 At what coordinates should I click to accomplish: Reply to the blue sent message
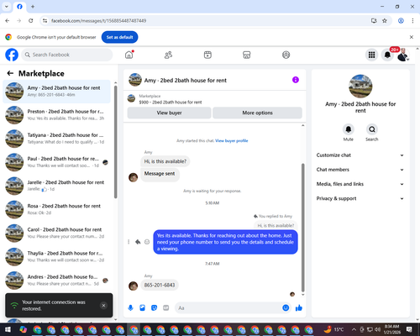coord(138,242)
